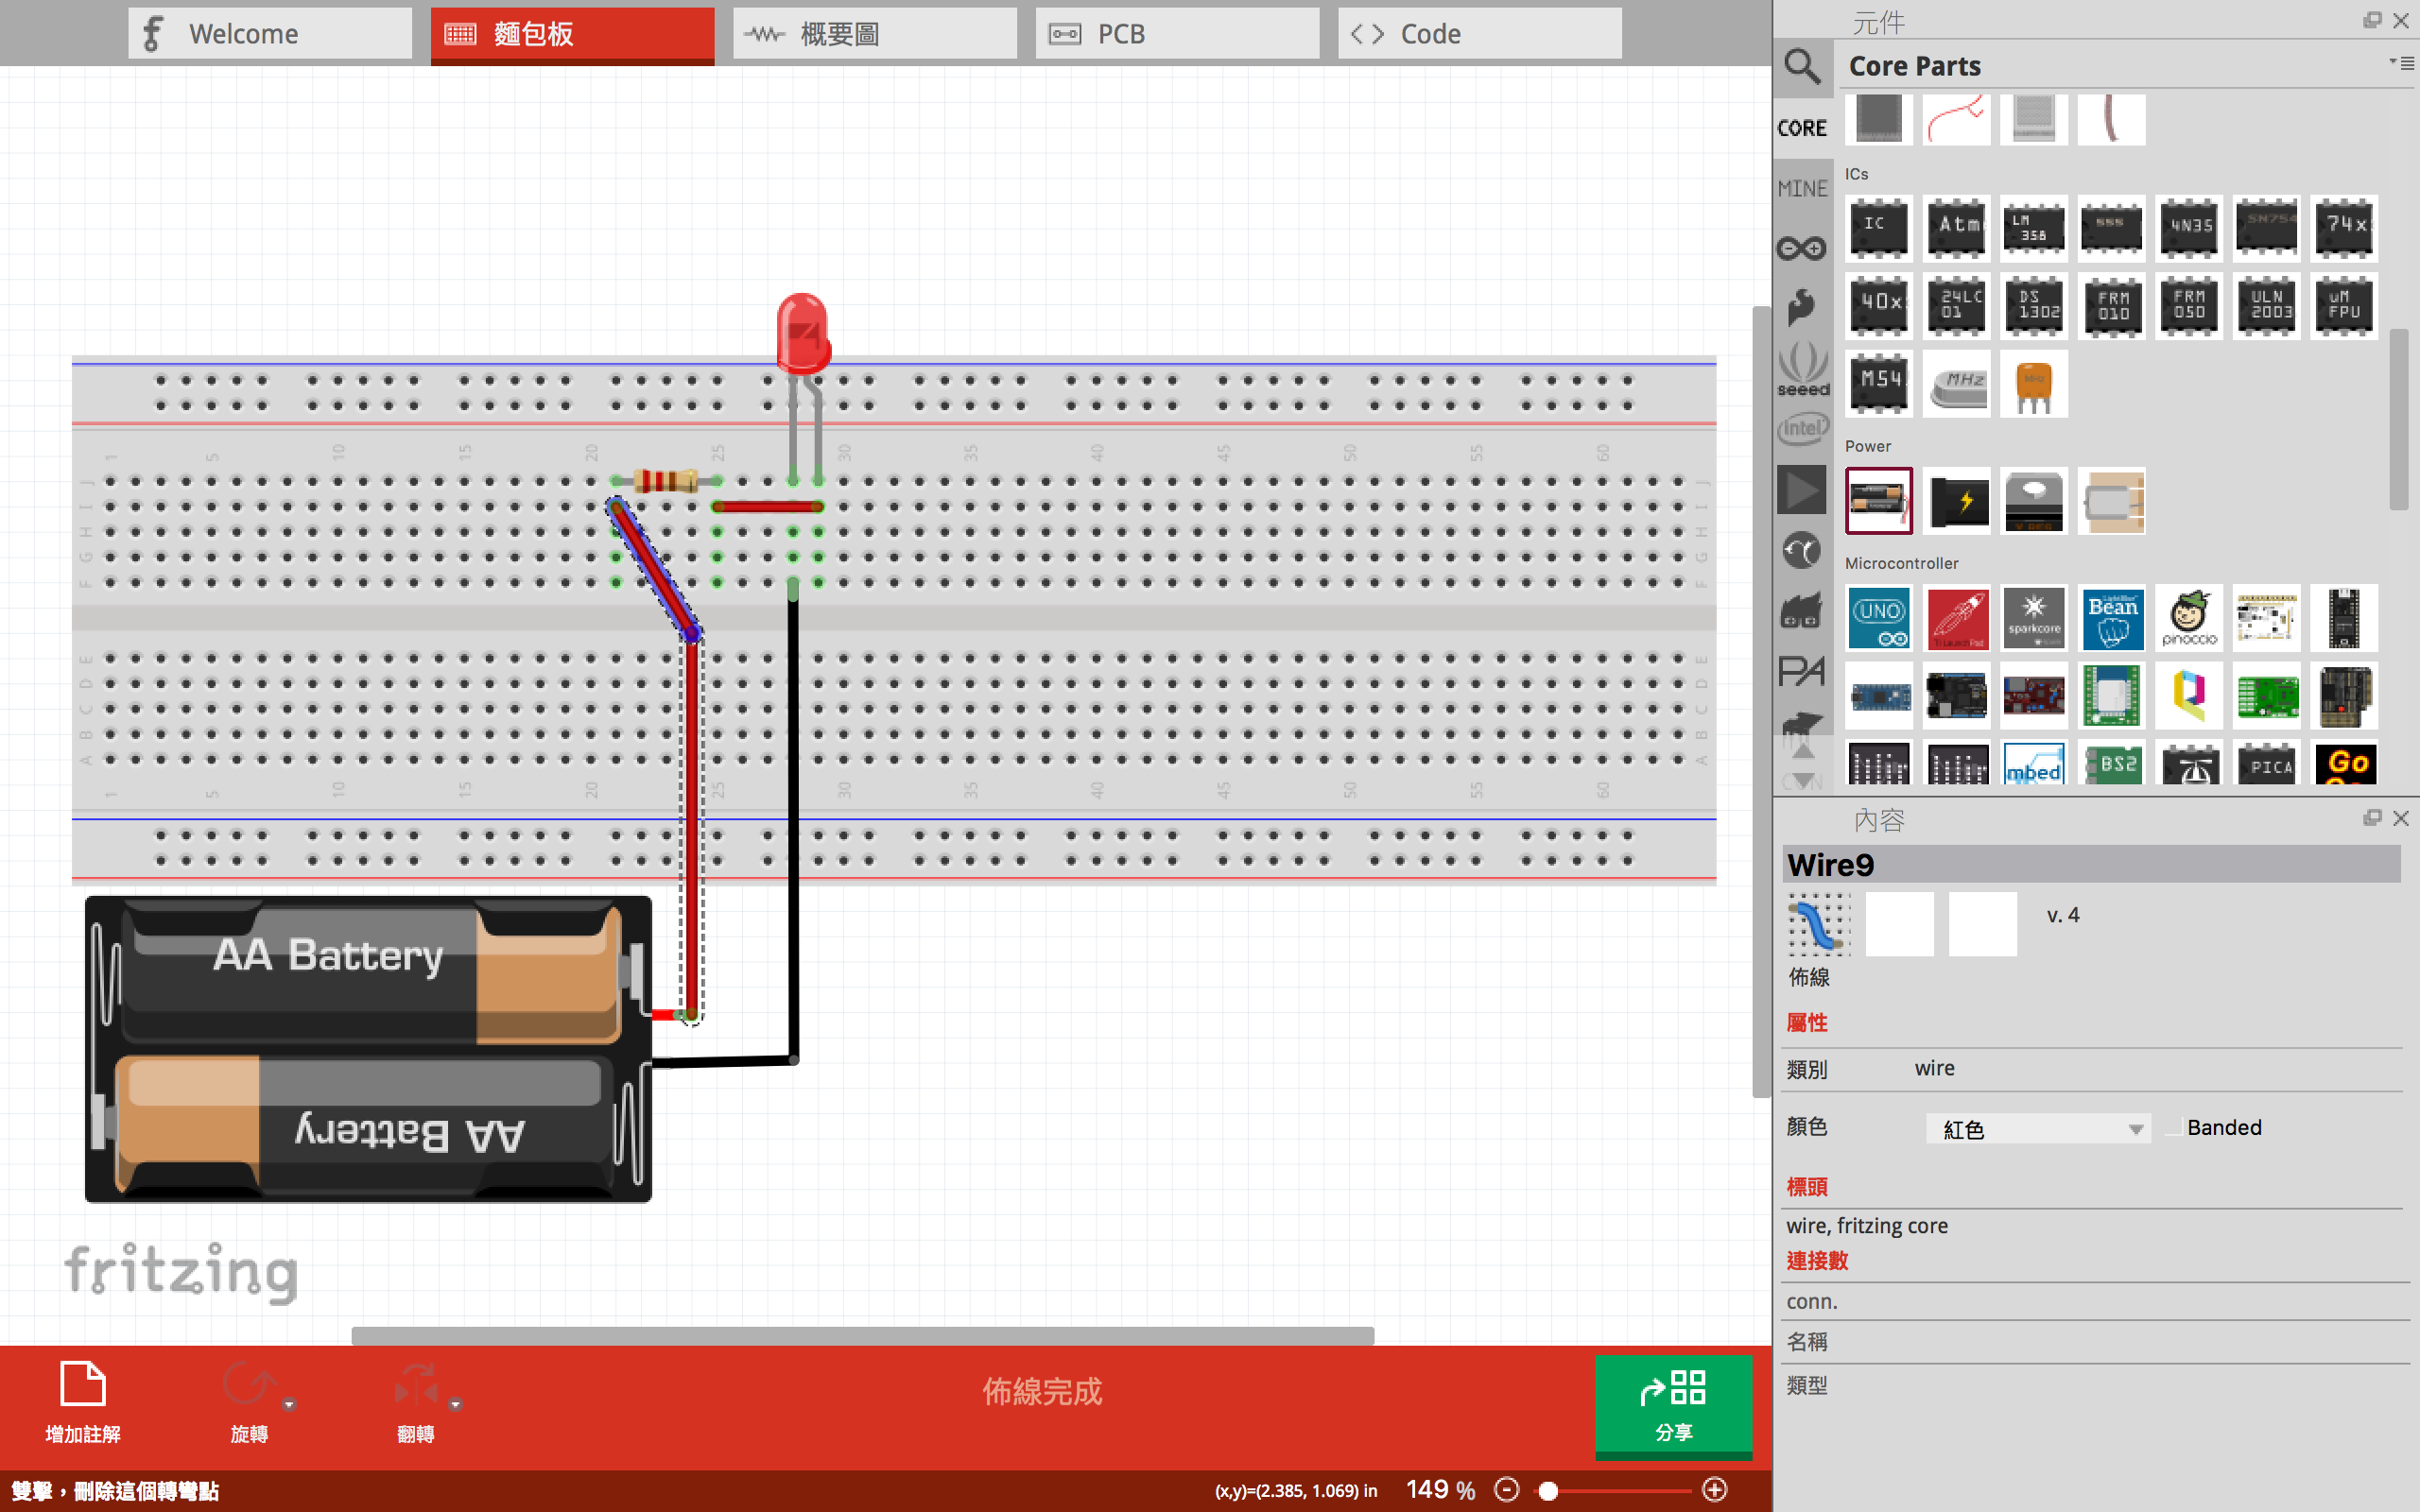Image resolution: width=2420 pixels, height=1512 pixels.
Task: Click the green 分享 share button
Action: (1673, 1405)
